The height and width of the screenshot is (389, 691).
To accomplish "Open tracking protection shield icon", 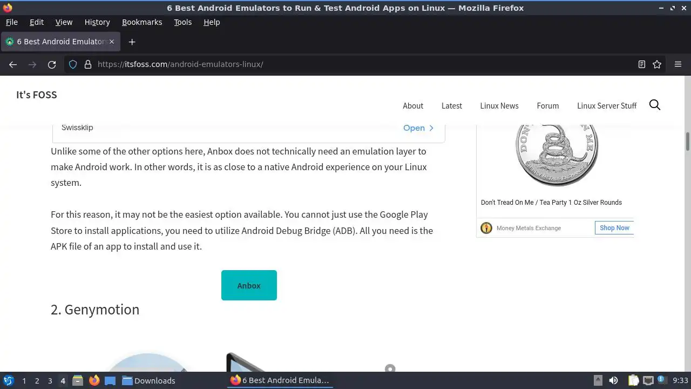I will [73, 64].
